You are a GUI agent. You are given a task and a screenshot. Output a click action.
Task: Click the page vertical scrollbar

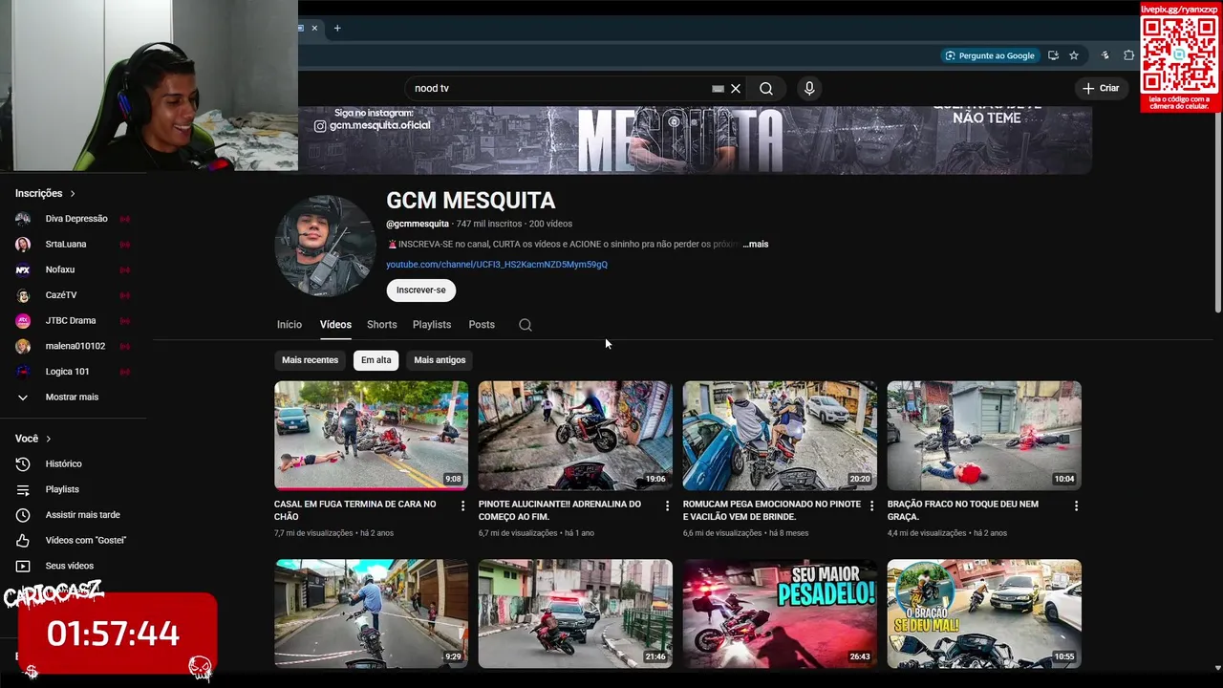pyautogui.click(x=1216, y=210)
